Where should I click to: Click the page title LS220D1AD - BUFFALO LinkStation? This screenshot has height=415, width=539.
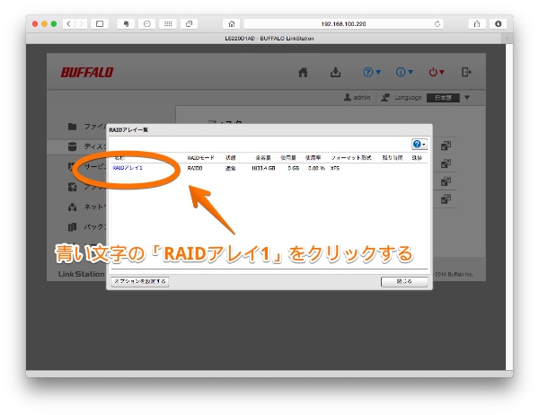pyautogui.click(x=269, y=39)
